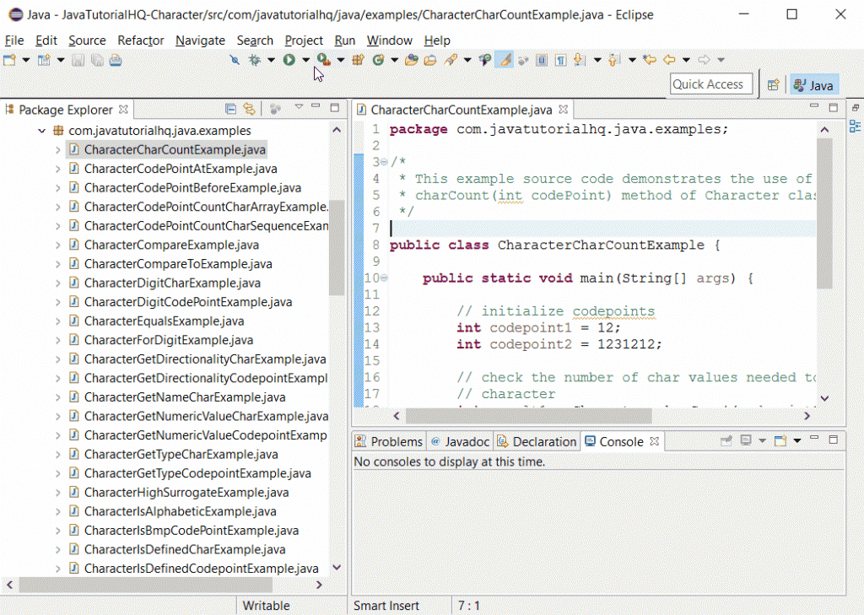This screenshot has width=864, height=615.
Task: Select CharacterIsAlphabeticExample.java in the tree
Action: click(x=181, y=511)
